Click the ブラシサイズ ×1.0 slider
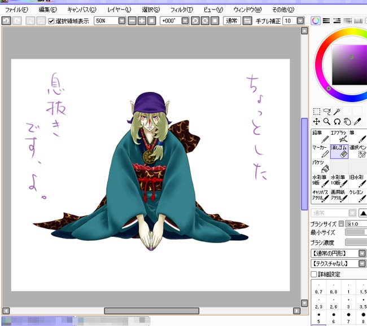 tap(356, 224)
